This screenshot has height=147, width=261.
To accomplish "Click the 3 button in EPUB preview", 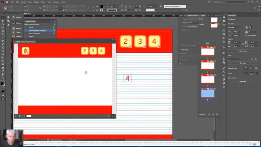I will point(93,51).
